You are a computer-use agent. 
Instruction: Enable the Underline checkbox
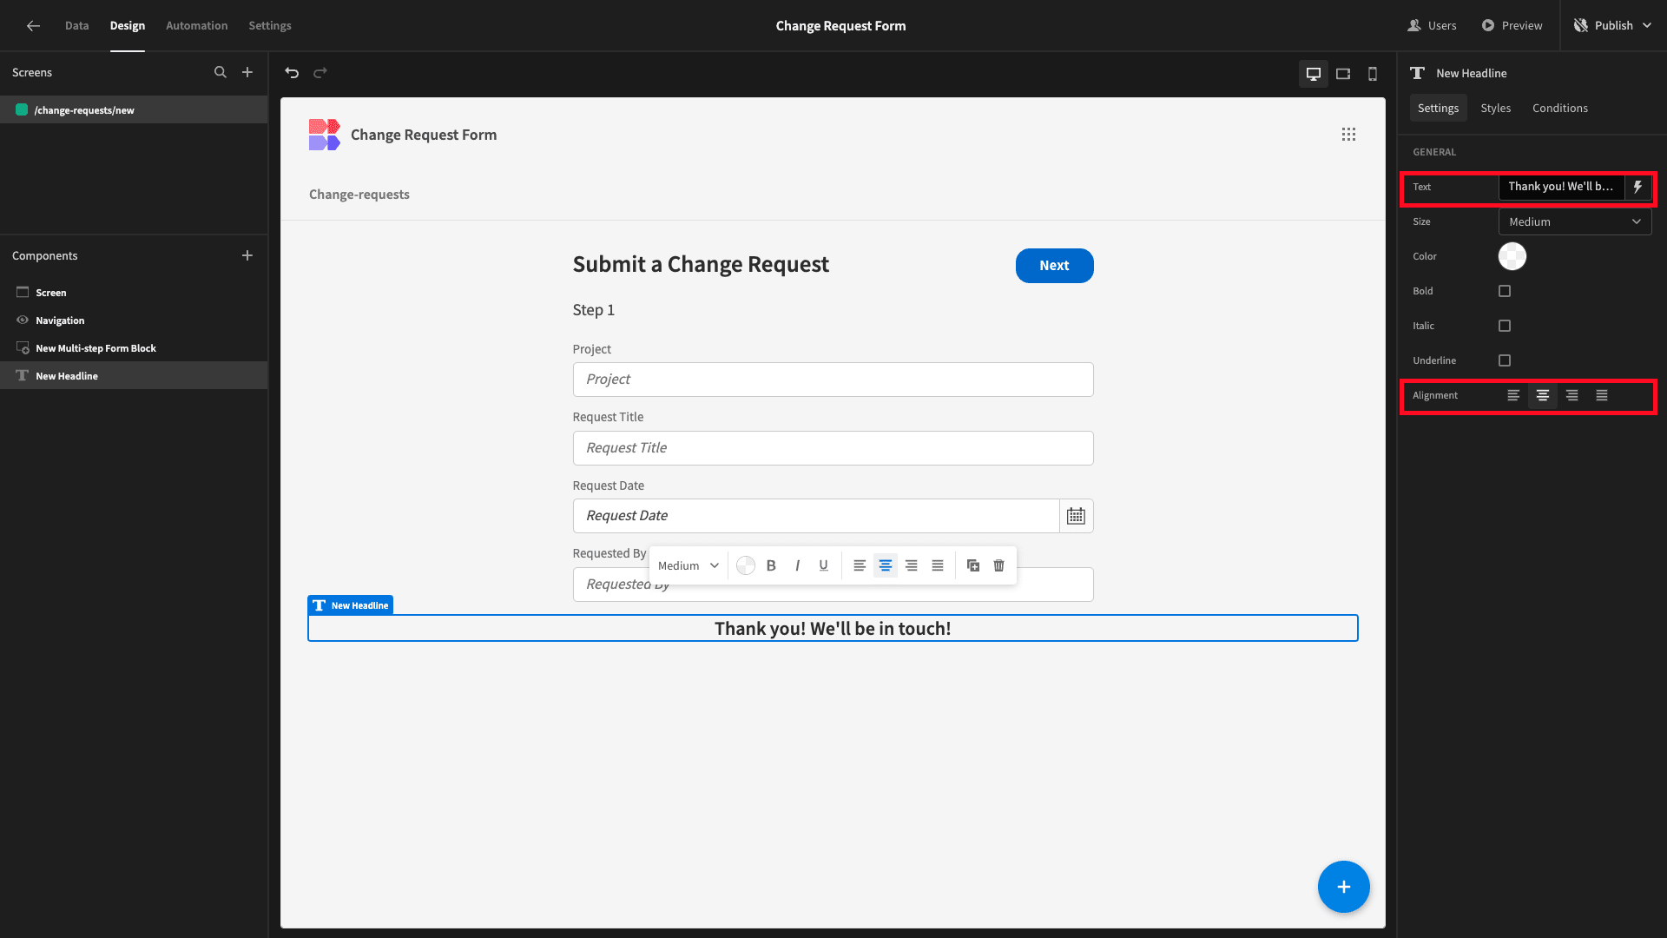1505,360
